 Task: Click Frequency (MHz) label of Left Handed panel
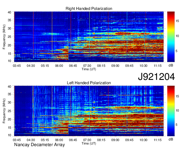pyautogui.click(x=4, y=111)
